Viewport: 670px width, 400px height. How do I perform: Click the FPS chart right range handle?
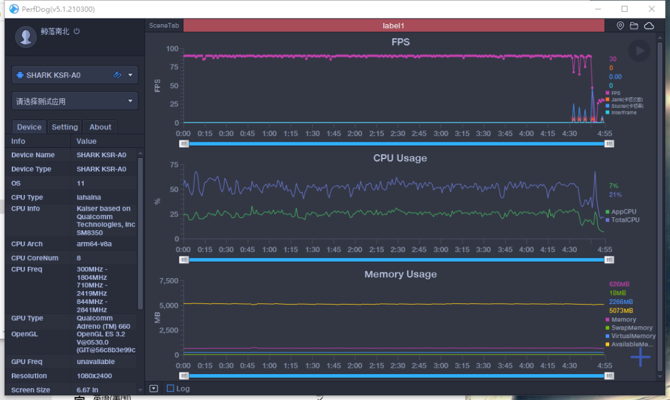point(609,144)
